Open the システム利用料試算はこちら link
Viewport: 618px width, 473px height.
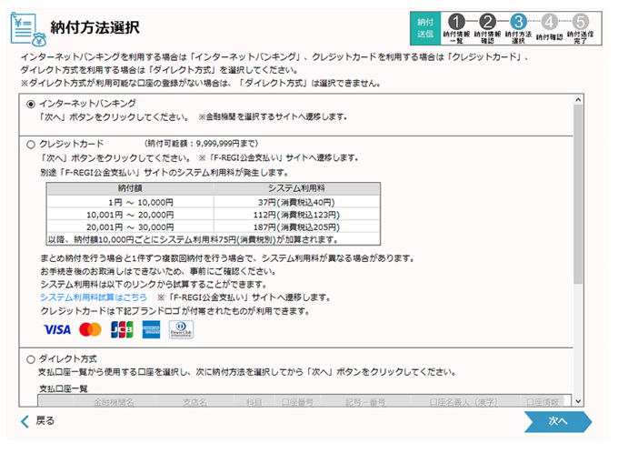point(95,297)
